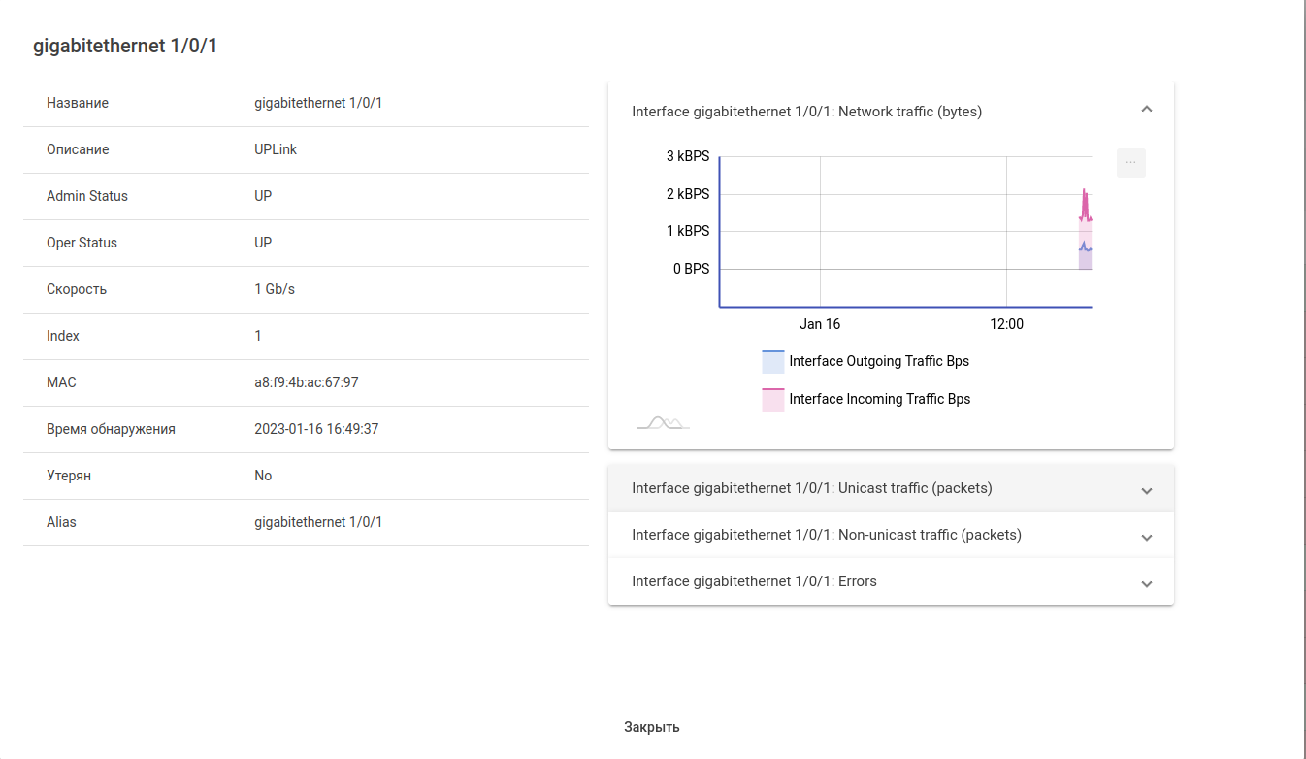Expand Non-unicast traffic panel chevron arrow
Viewport: 1306px width, 759px height.
[x=1146, y=537]
